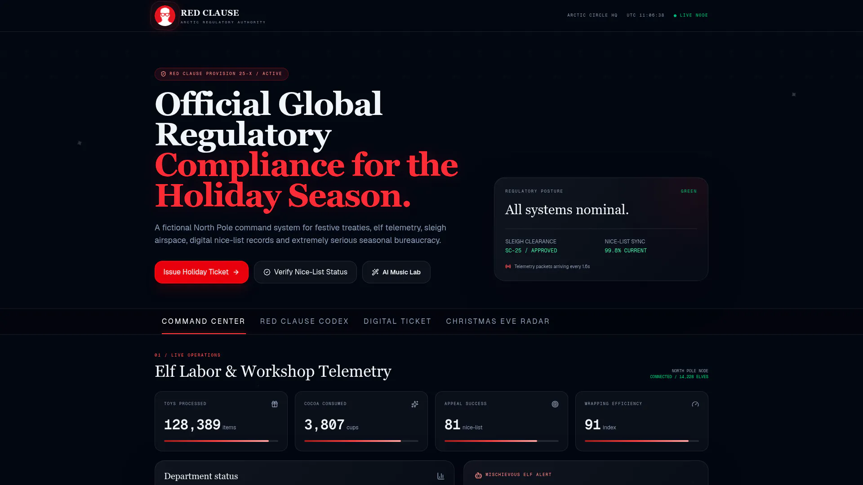Click the 'ARCTIC CIRCLE HQ' header text
Image resolution: width=863 pixels, height=485 pixels.
[x=592, y=15]
